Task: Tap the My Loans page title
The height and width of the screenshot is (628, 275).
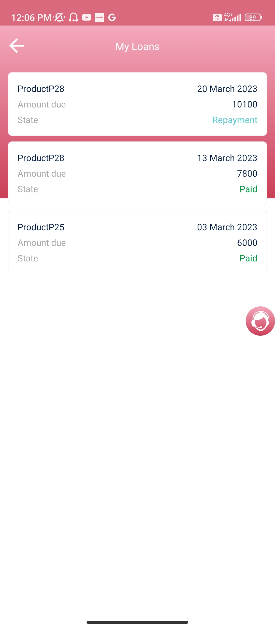Action: click(137, 47)
